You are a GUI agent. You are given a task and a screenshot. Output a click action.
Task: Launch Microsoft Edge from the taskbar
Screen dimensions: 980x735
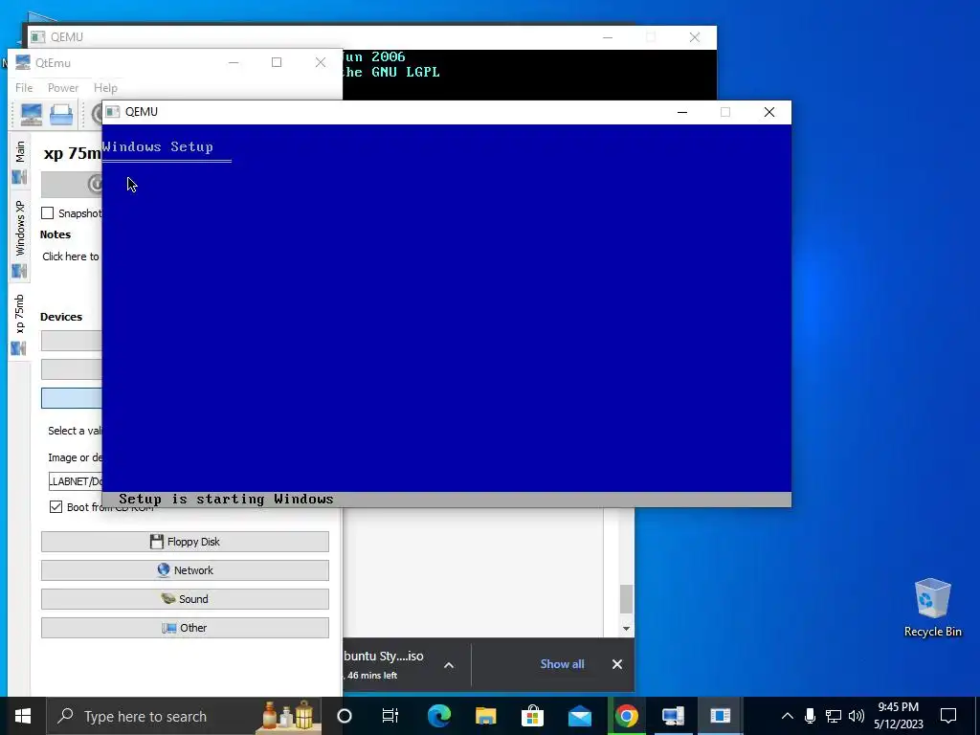(438, 716)
